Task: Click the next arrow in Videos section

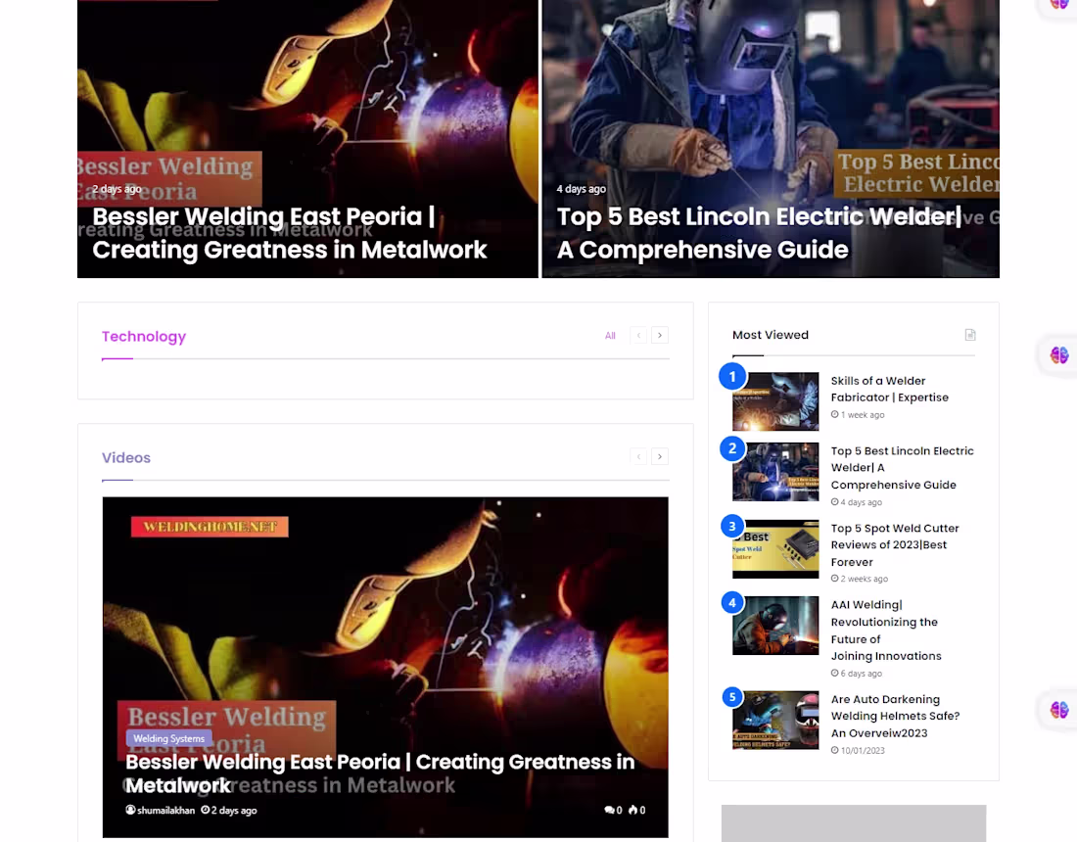Action: [x=660, y=456]
